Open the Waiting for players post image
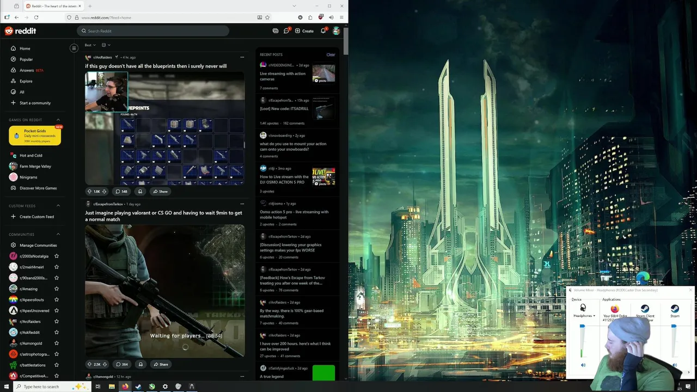Viewport: 697px width, 392px height. tap(164, 291)
